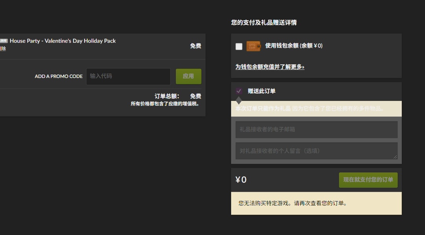Click the 礼品接收者的电子邮箱 field
This screenshot has width=425, height=235.
[x=316, y=129]
